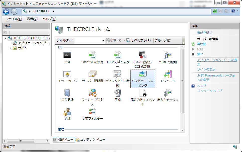Screen dimensions: 242x152
Task: Click 機能を開く action link
Action: (x=204, y=33)
